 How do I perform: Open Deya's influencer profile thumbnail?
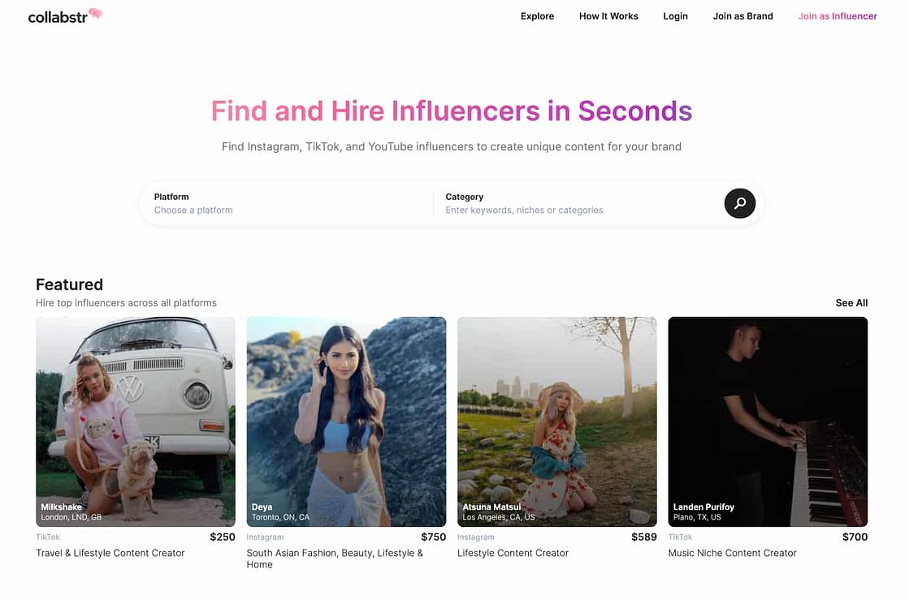point(346,420)
